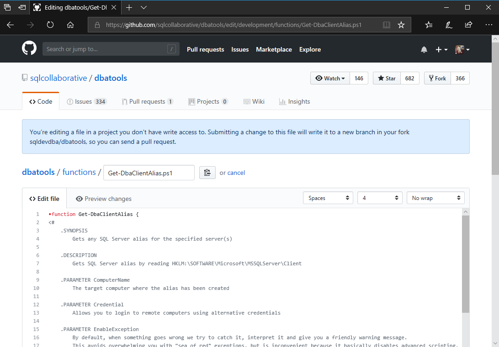The image size is (499, 347).
Task: Open the Watch dropdown menu
Action: [330, 79]
